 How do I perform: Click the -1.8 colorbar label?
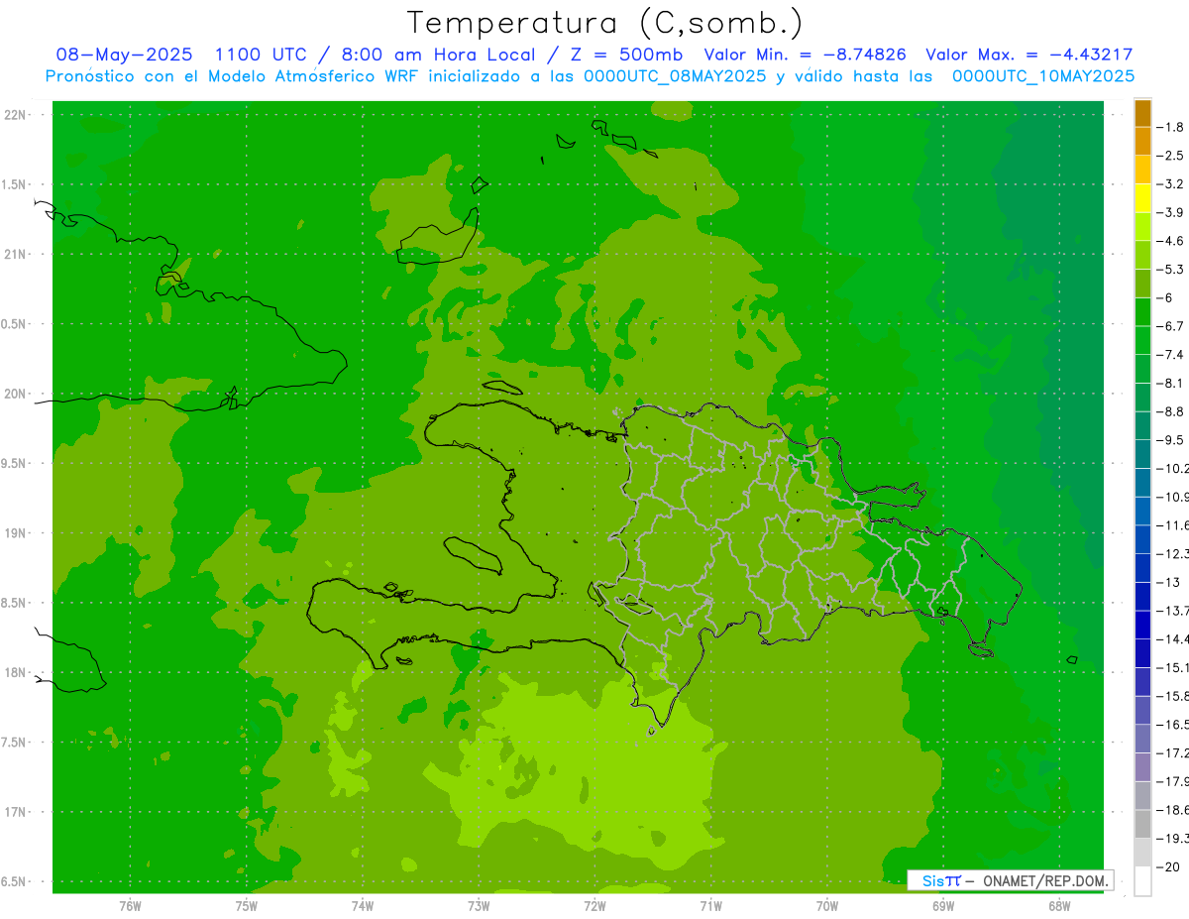point(1170,127)
